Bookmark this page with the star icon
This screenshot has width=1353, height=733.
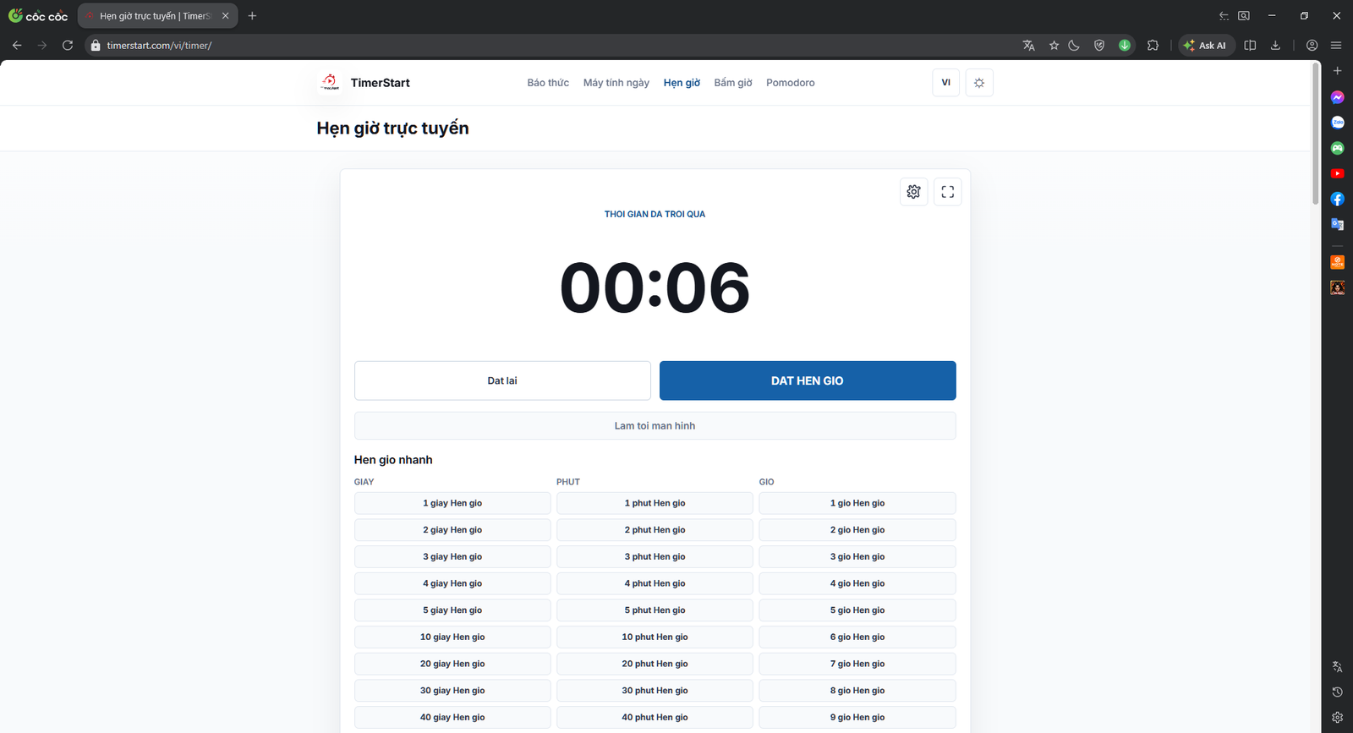click(1054, 46)
